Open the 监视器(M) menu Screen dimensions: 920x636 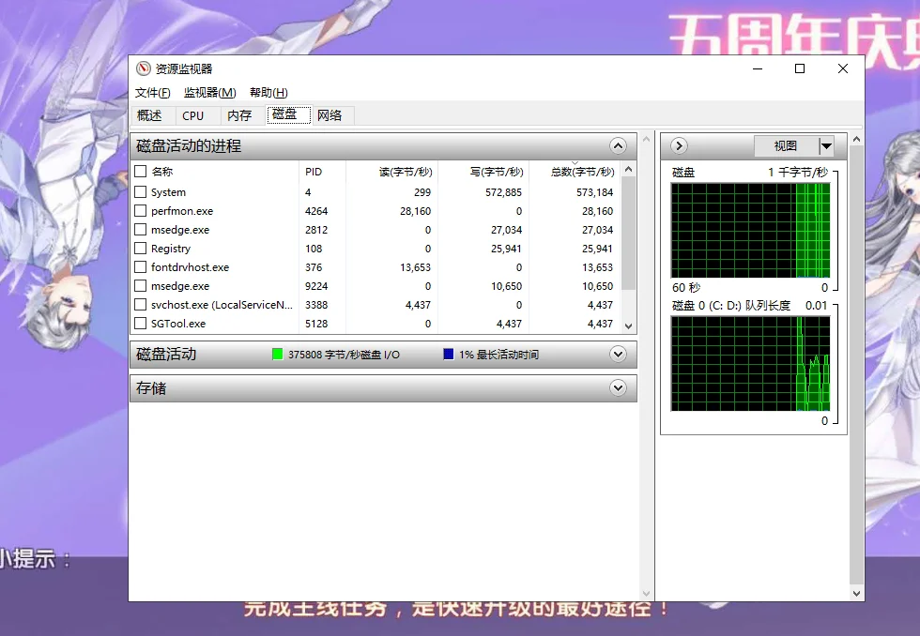click(x=210, y=93)
